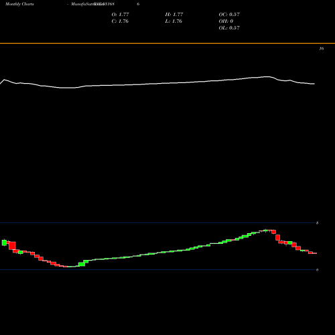Click the '5' price axis label
Viewport: 335px width, 335px height.
(x=317, y=222)
